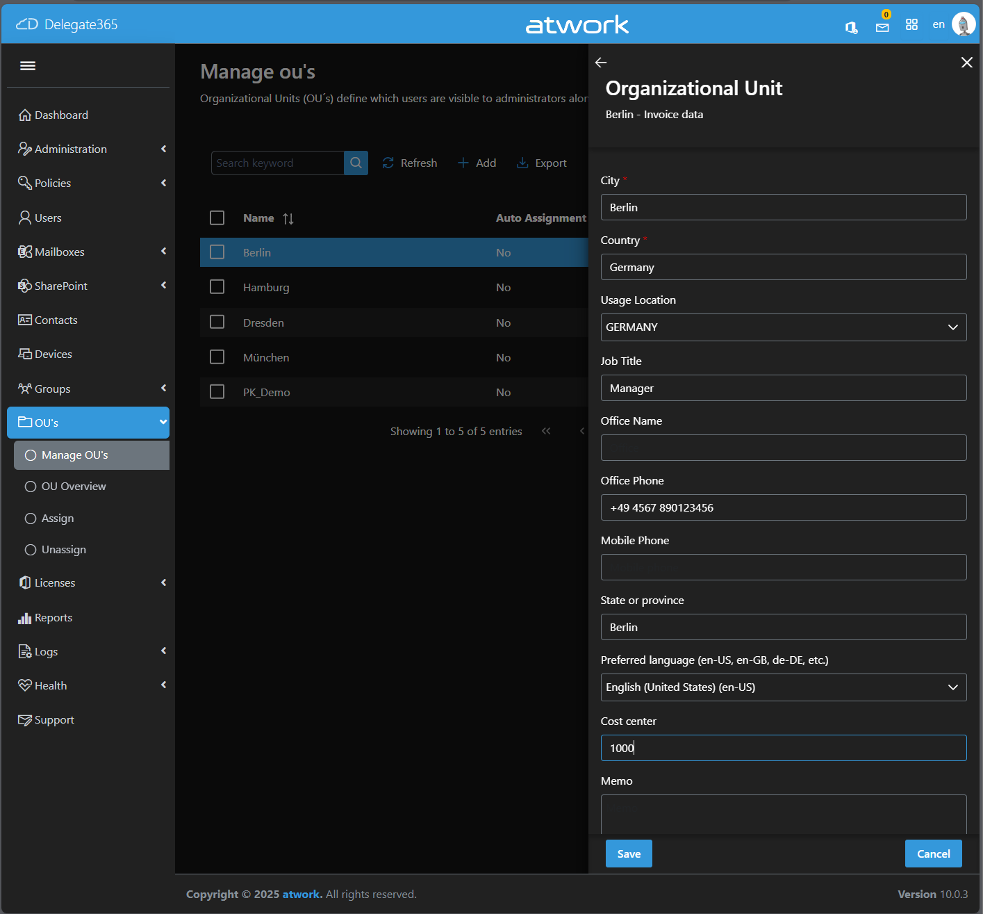Image resolution: width=983 pixels, height=914 pixels.
Task: Open the apps grid icon in header
Action: 911,25
